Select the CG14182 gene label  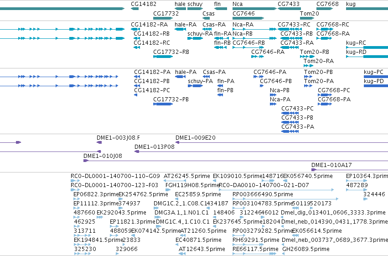(x=144, y=4)
